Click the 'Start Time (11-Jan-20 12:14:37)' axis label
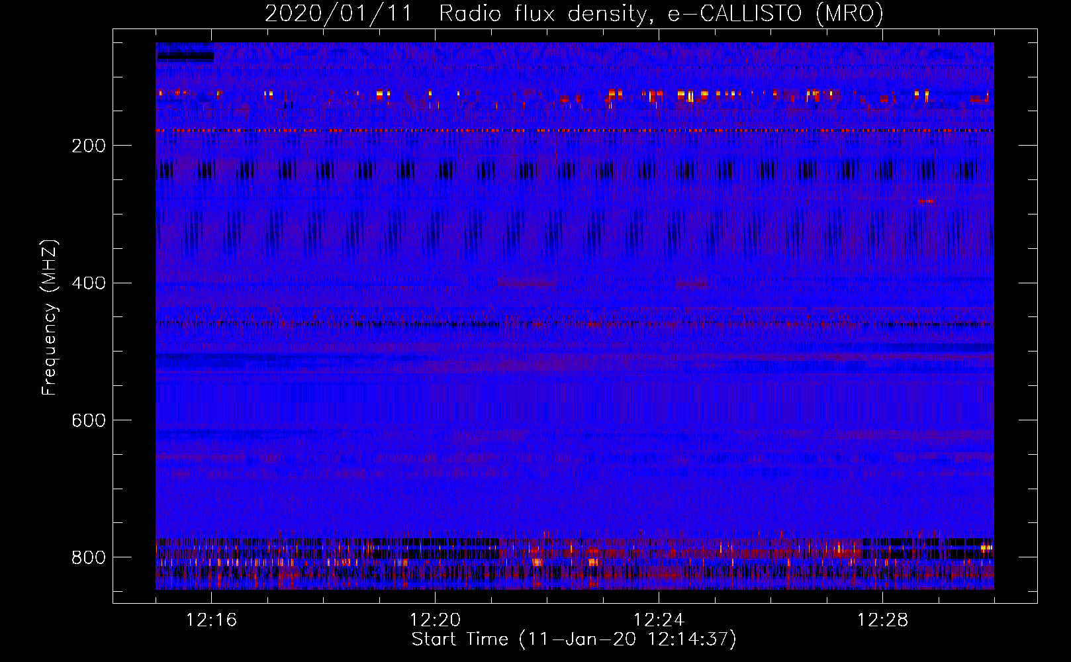Screen dimensions: 1071x662 click(x=574, y=639)
